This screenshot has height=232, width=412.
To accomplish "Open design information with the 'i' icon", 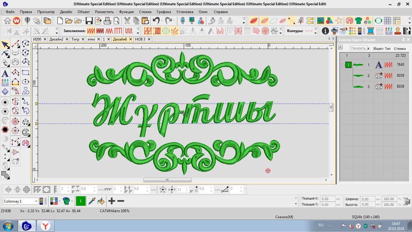I will pyautogui.click(x=325, y=31).
